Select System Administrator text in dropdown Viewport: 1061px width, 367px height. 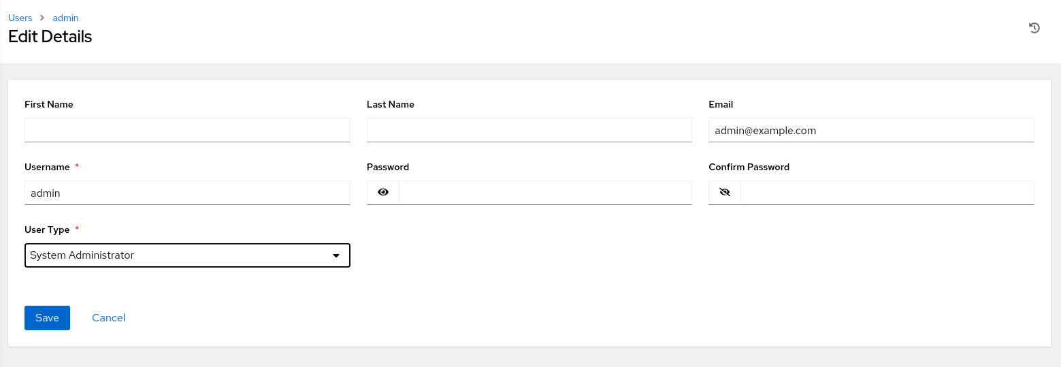pos(82,255)
